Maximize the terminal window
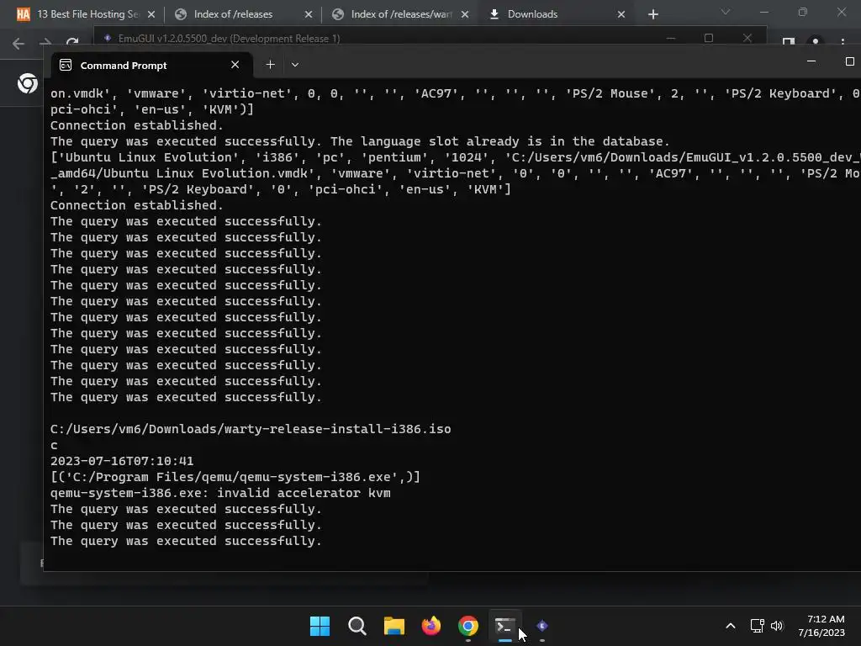 (849, 61)
